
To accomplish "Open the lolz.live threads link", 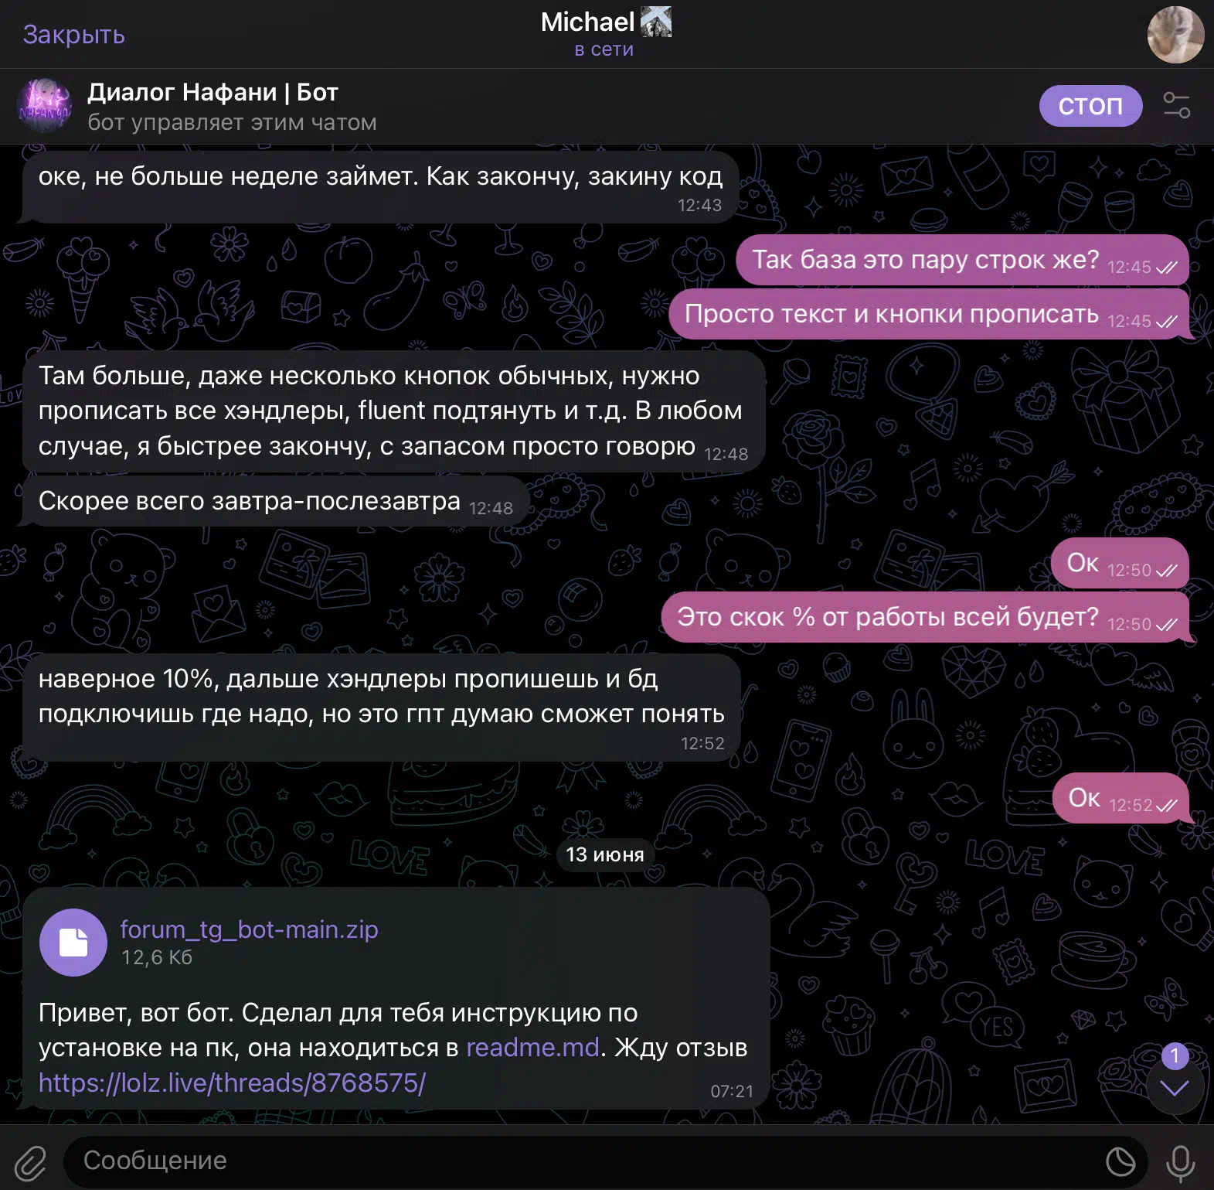I will (232, 1083).
